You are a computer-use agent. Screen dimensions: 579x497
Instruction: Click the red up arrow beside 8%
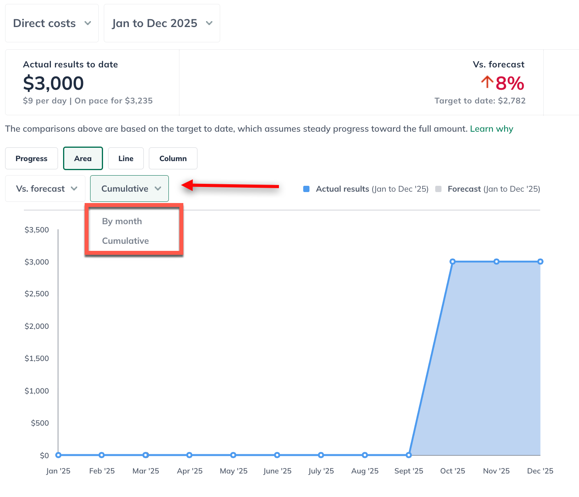coord(487,82)
